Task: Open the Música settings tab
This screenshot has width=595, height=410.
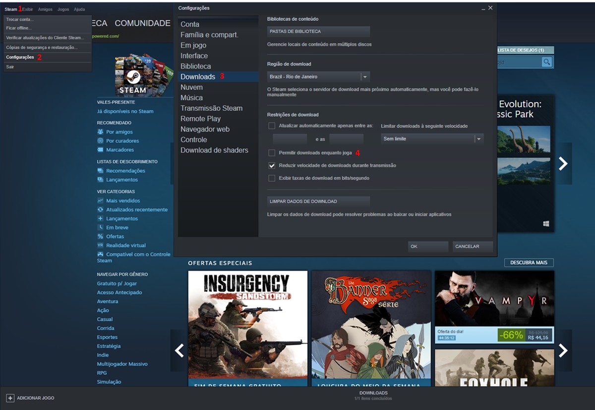Action: [x=218, y=98]
